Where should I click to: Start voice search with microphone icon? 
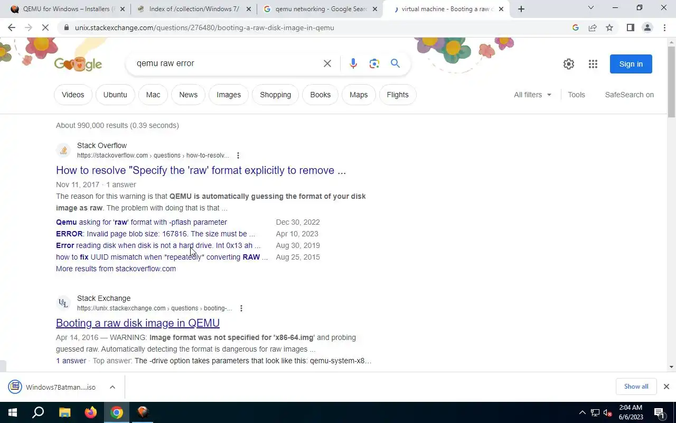353,63
